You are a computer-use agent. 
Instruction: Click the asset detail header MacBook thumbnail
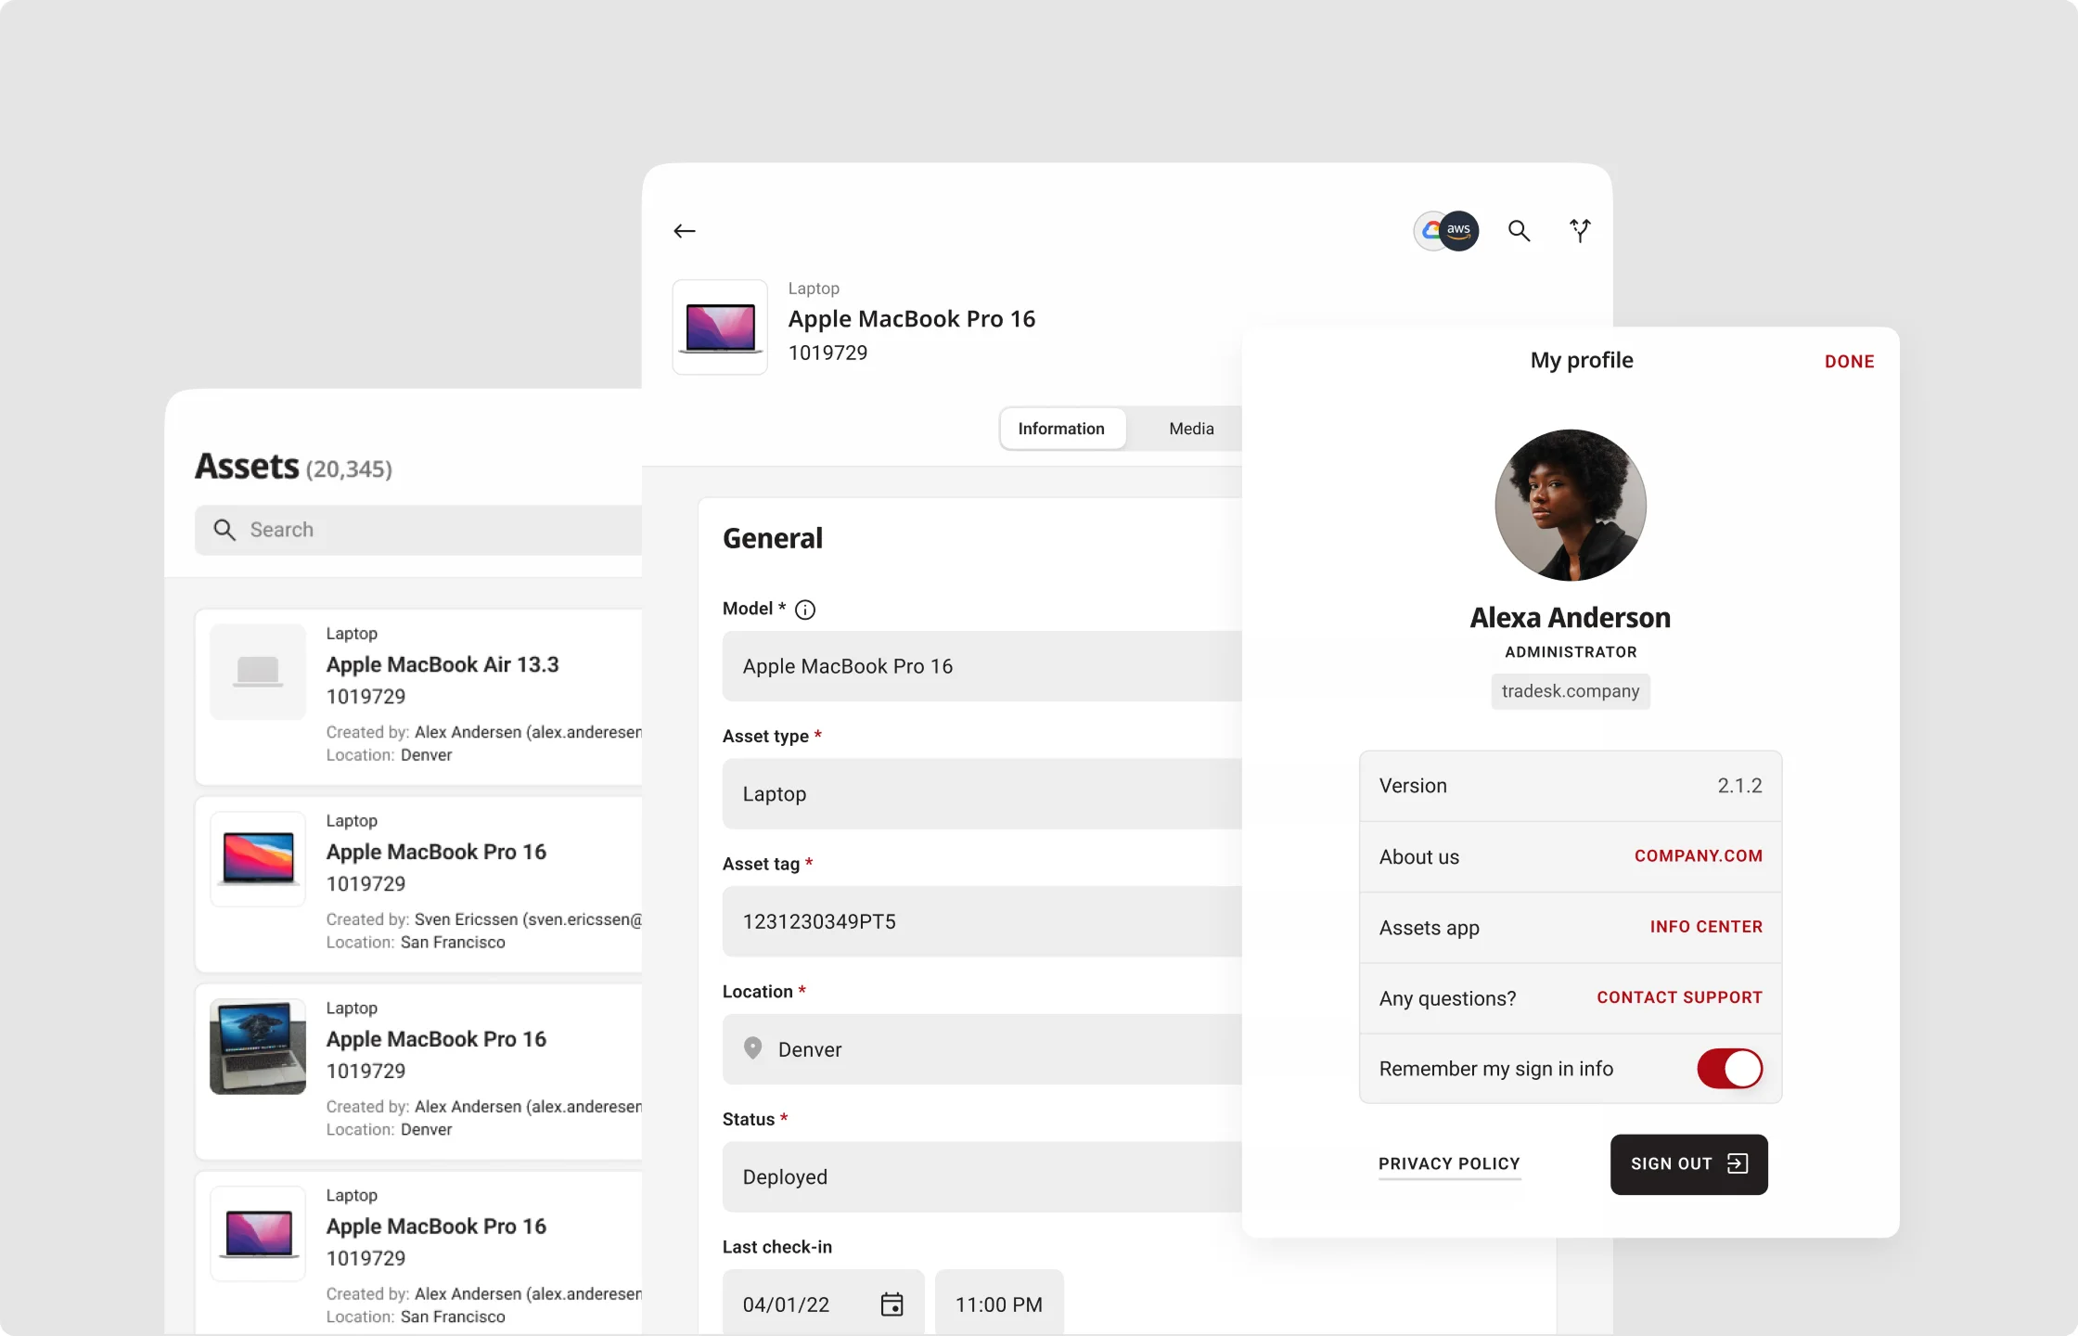pos(720,328)
